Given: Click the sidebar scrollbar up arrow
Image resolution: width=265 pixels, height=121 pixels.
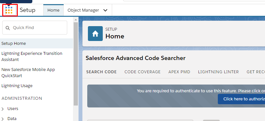Looking at the screenshot, I should pyautogui.click(x=76, y=20).
